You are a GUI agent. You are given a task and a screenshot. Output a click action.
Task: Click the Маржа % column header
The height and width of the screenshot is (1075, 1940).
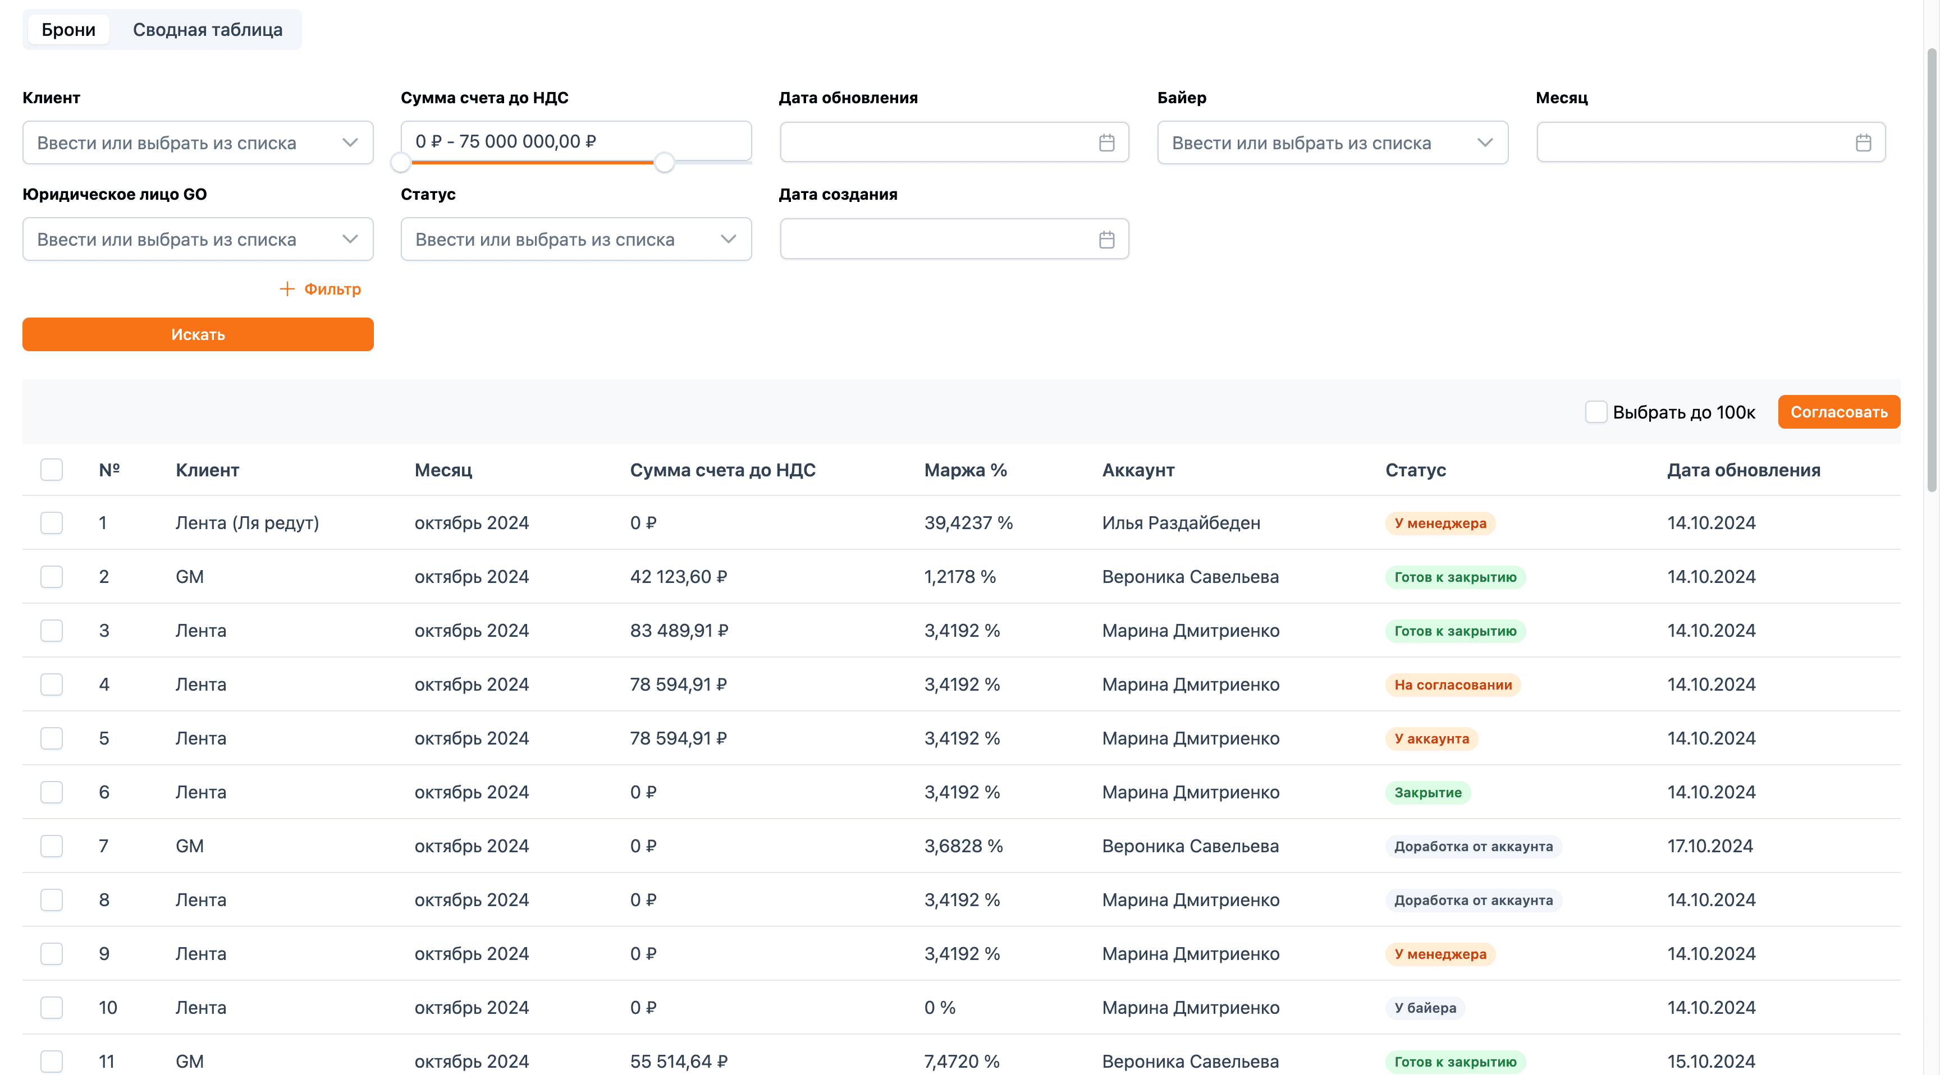point(966,470)
